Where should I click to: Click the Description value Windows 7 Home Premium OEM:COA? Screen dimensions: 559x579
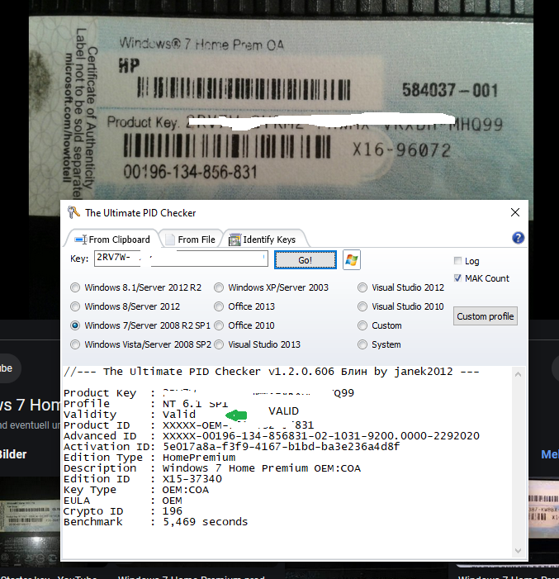(x=262, y=468)
